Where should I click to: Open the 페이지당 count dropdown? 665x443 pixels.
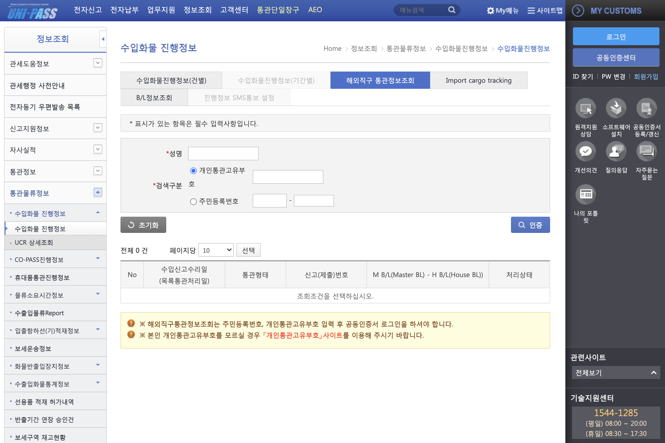(216, 250)
